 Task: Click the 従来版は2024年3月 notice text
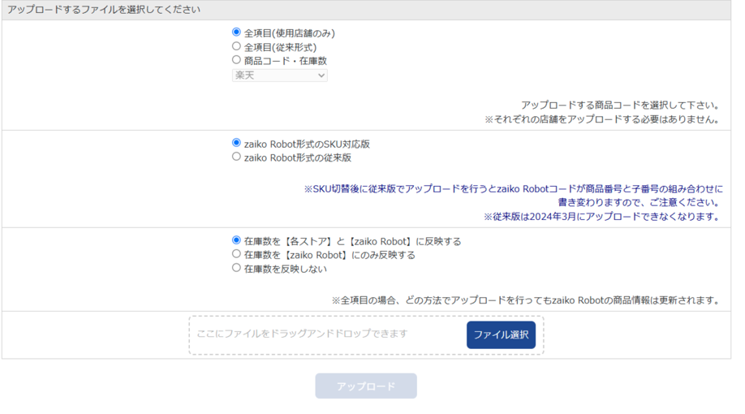[x=601, y=217]
